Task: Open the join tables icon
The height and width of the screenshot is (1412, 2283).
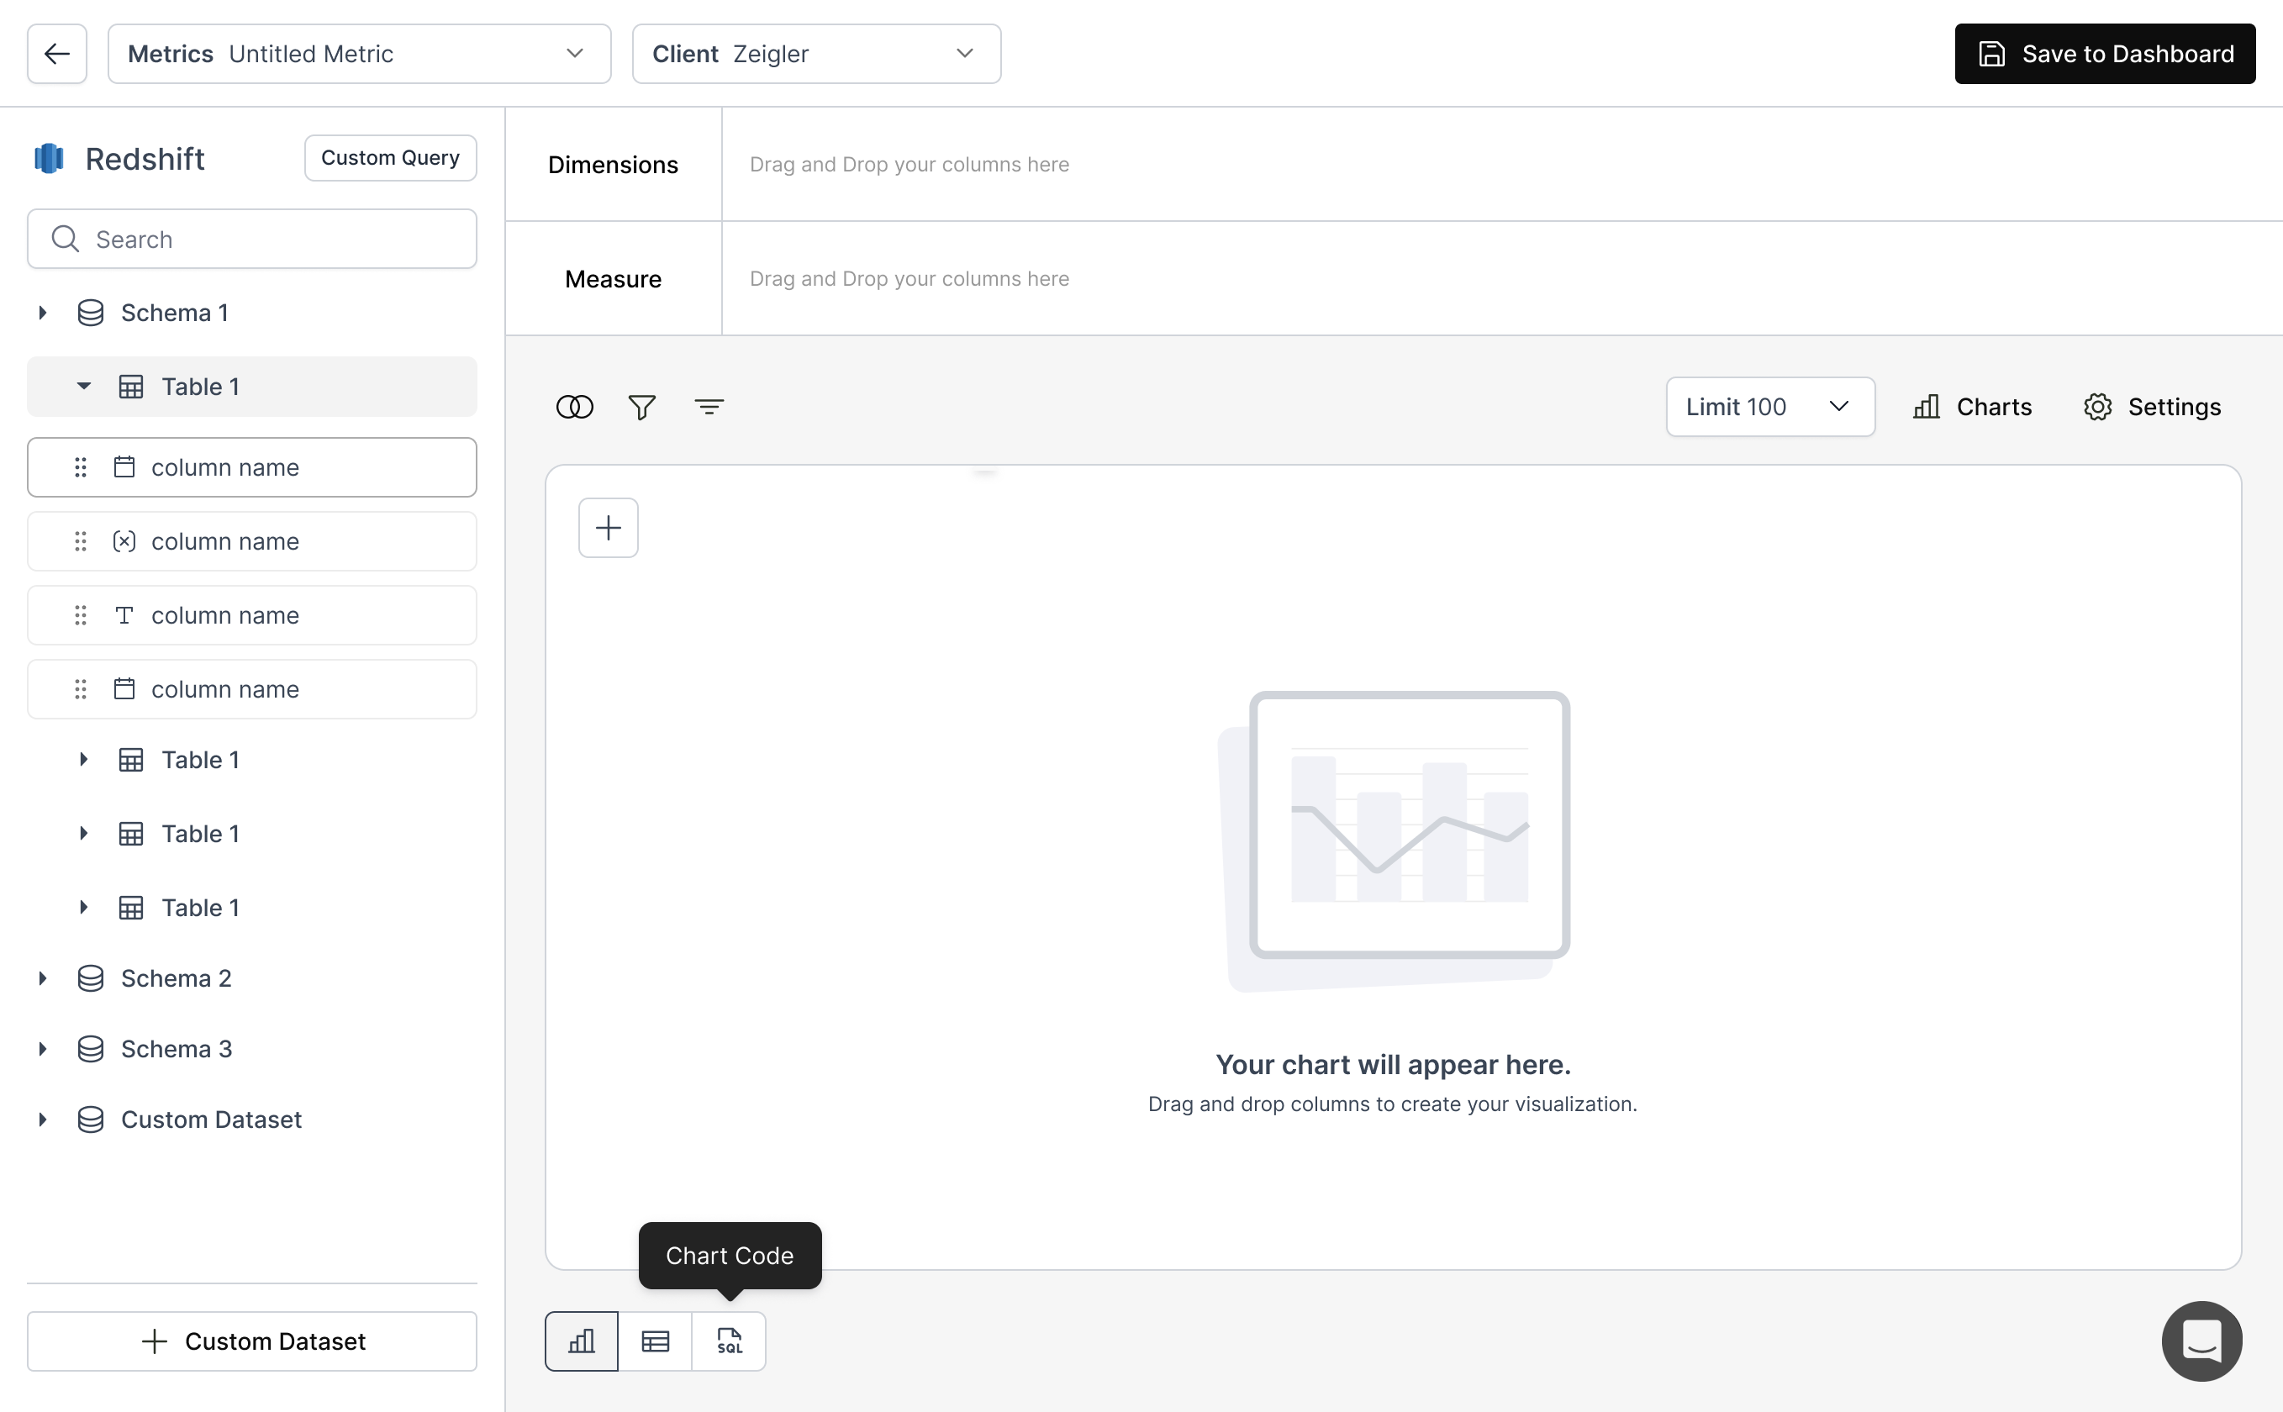Action: tap(574, 407)
